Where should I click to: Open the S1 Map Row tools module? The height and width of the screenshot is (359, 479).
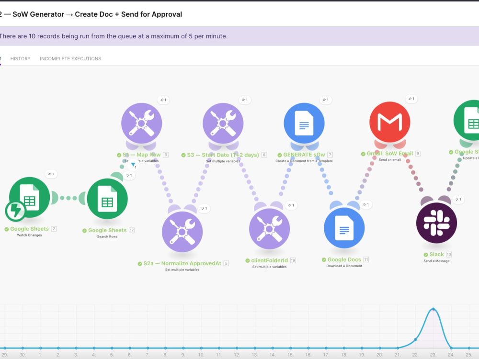tap(141, 123)
